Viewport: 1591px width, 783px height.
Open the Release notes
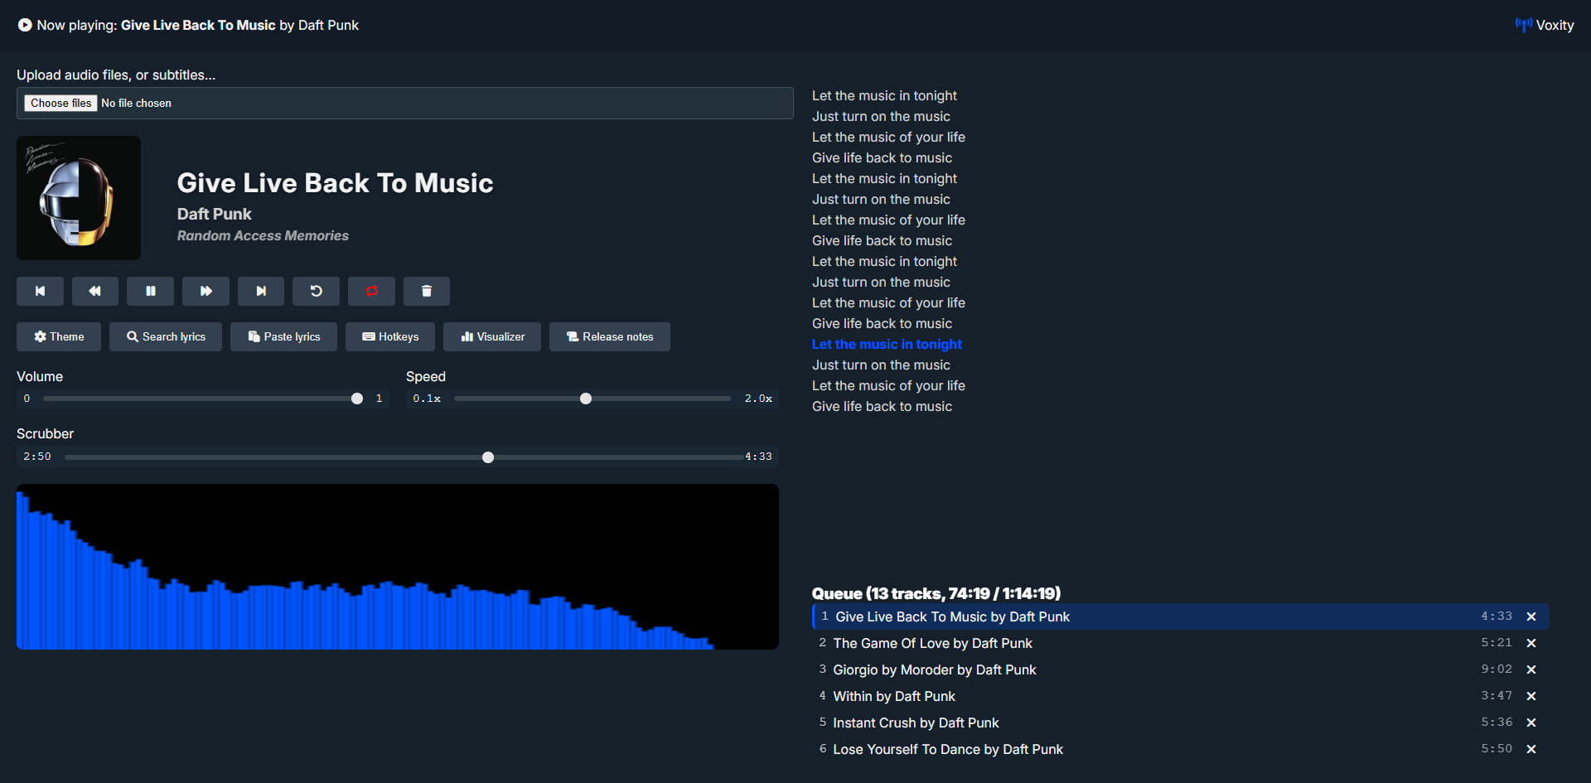[610, 336]
